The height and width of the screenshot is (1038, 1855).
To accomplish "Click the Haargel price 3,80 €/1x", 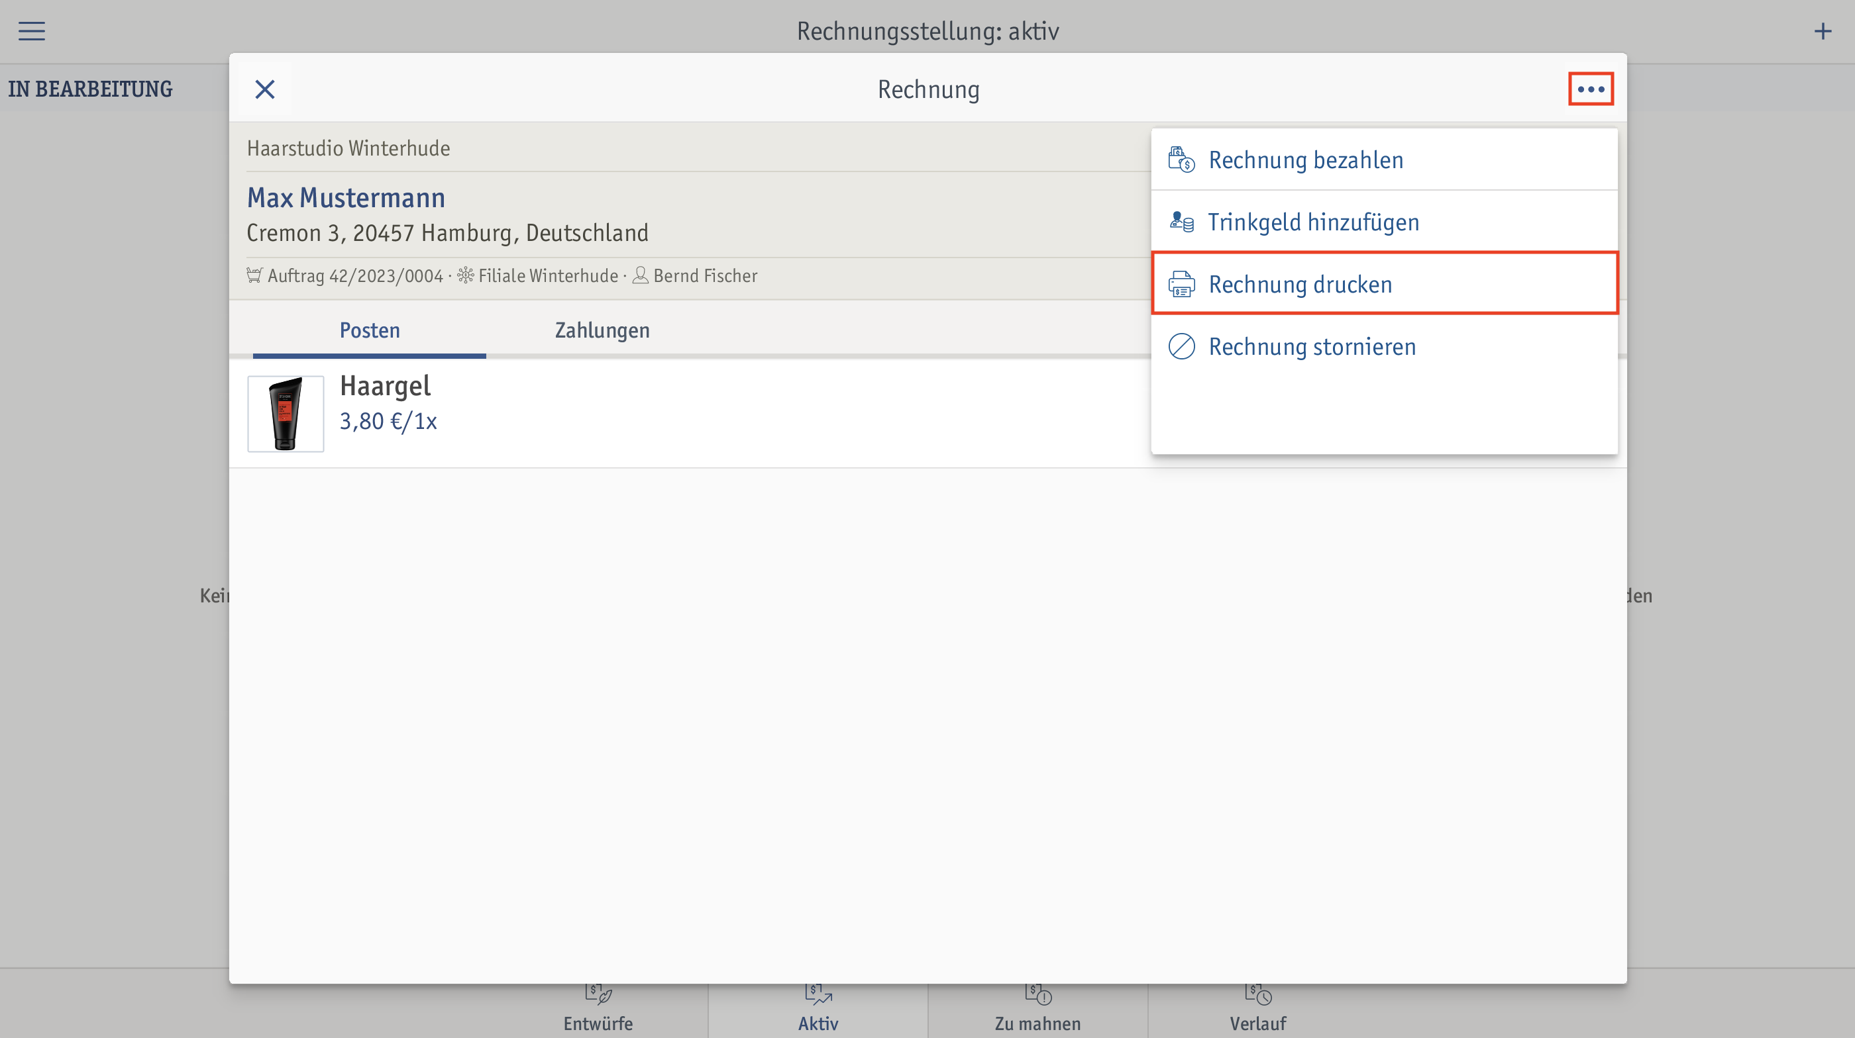I will pos(388,422).
